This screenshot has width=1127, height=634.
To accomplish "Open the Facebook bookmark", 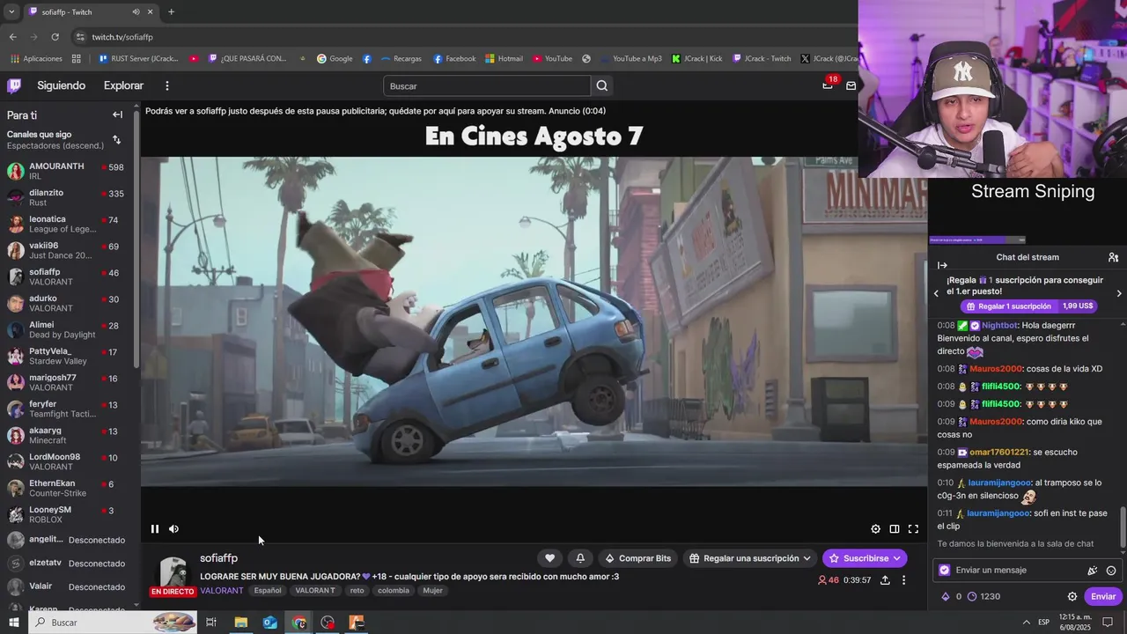I will (454, 59).
